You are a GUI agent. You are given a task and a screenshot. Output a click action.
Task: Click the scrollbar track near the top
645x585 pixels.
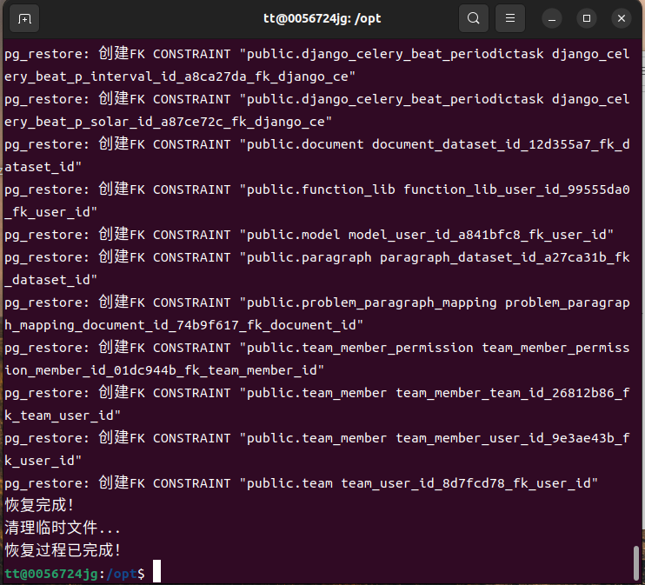[636, 70]
